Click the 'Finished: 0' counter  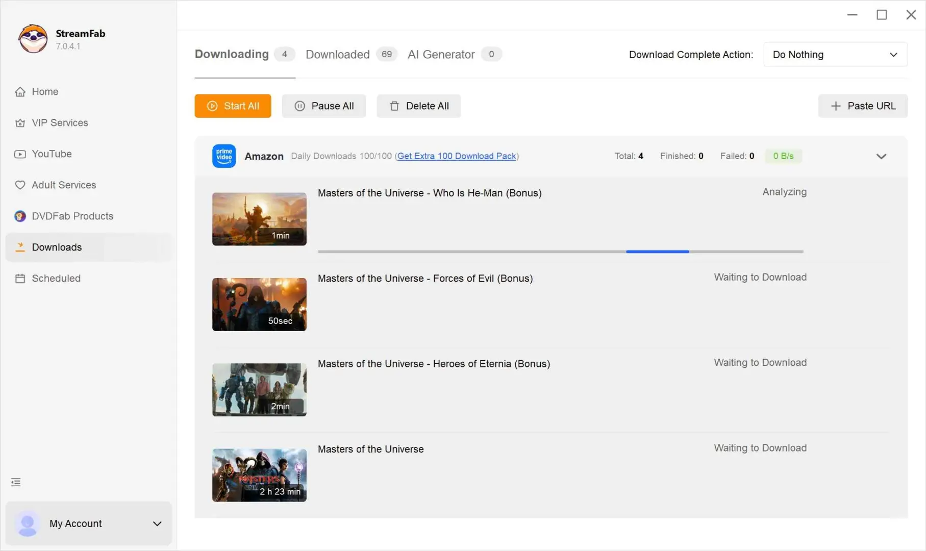coord(682,156)
